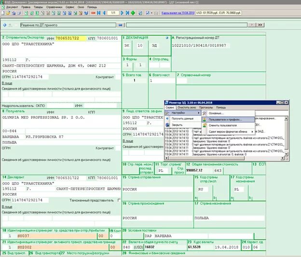Click the Контрагент label in the Получатель block

point(105,148)
